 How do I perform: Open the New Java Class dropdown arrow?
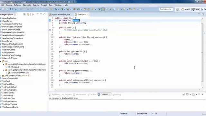[81, 9]
